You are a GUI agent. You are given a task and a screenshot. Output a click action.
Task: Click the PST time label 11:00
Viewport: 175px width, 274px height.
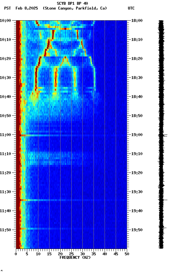(x=5, y=135)
